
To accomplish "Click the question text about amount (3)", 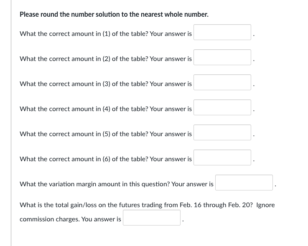I will [x=106, y=84].
